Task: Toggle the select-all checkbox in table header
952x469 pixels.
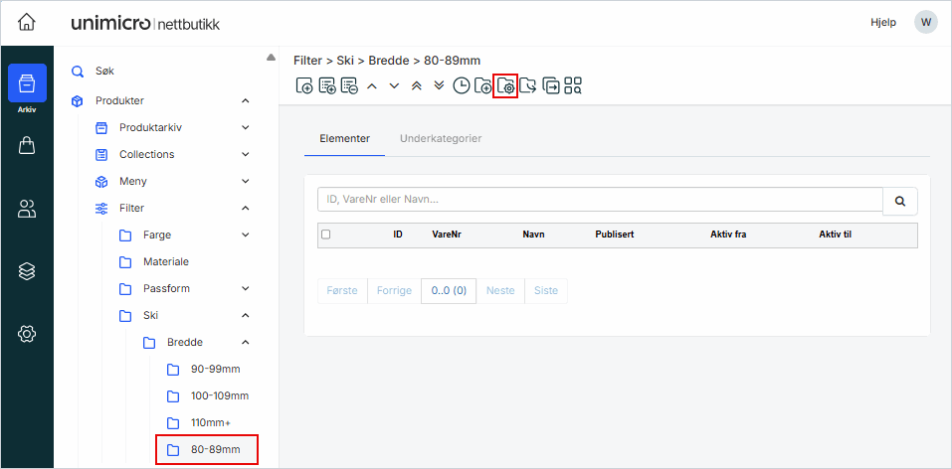Action: (x=325, y=234)
